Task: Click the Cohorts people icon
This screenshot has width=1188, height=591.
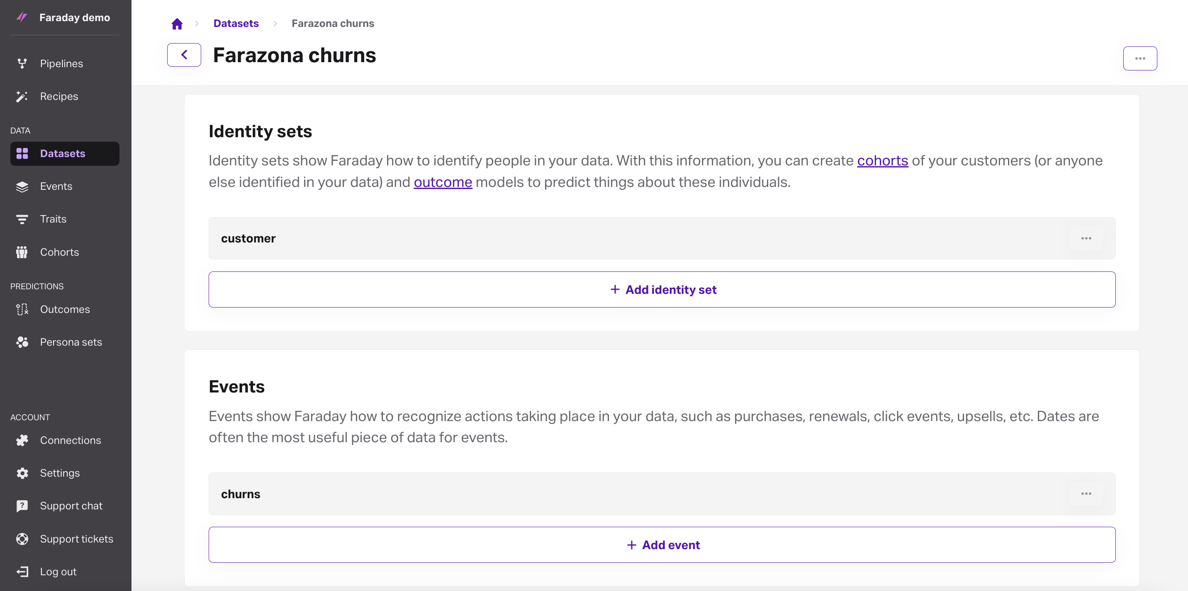Action: point(22,252)
